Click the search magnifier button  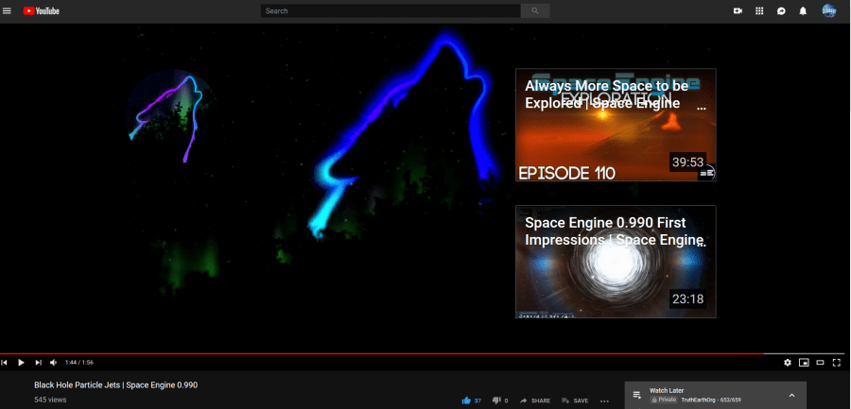click(535, 11)
